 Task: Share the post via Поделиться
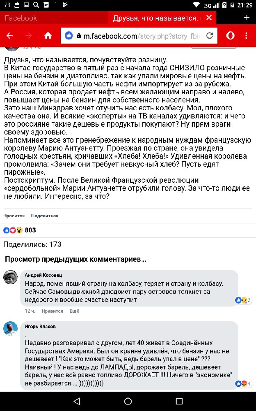(x=44, y=216)
